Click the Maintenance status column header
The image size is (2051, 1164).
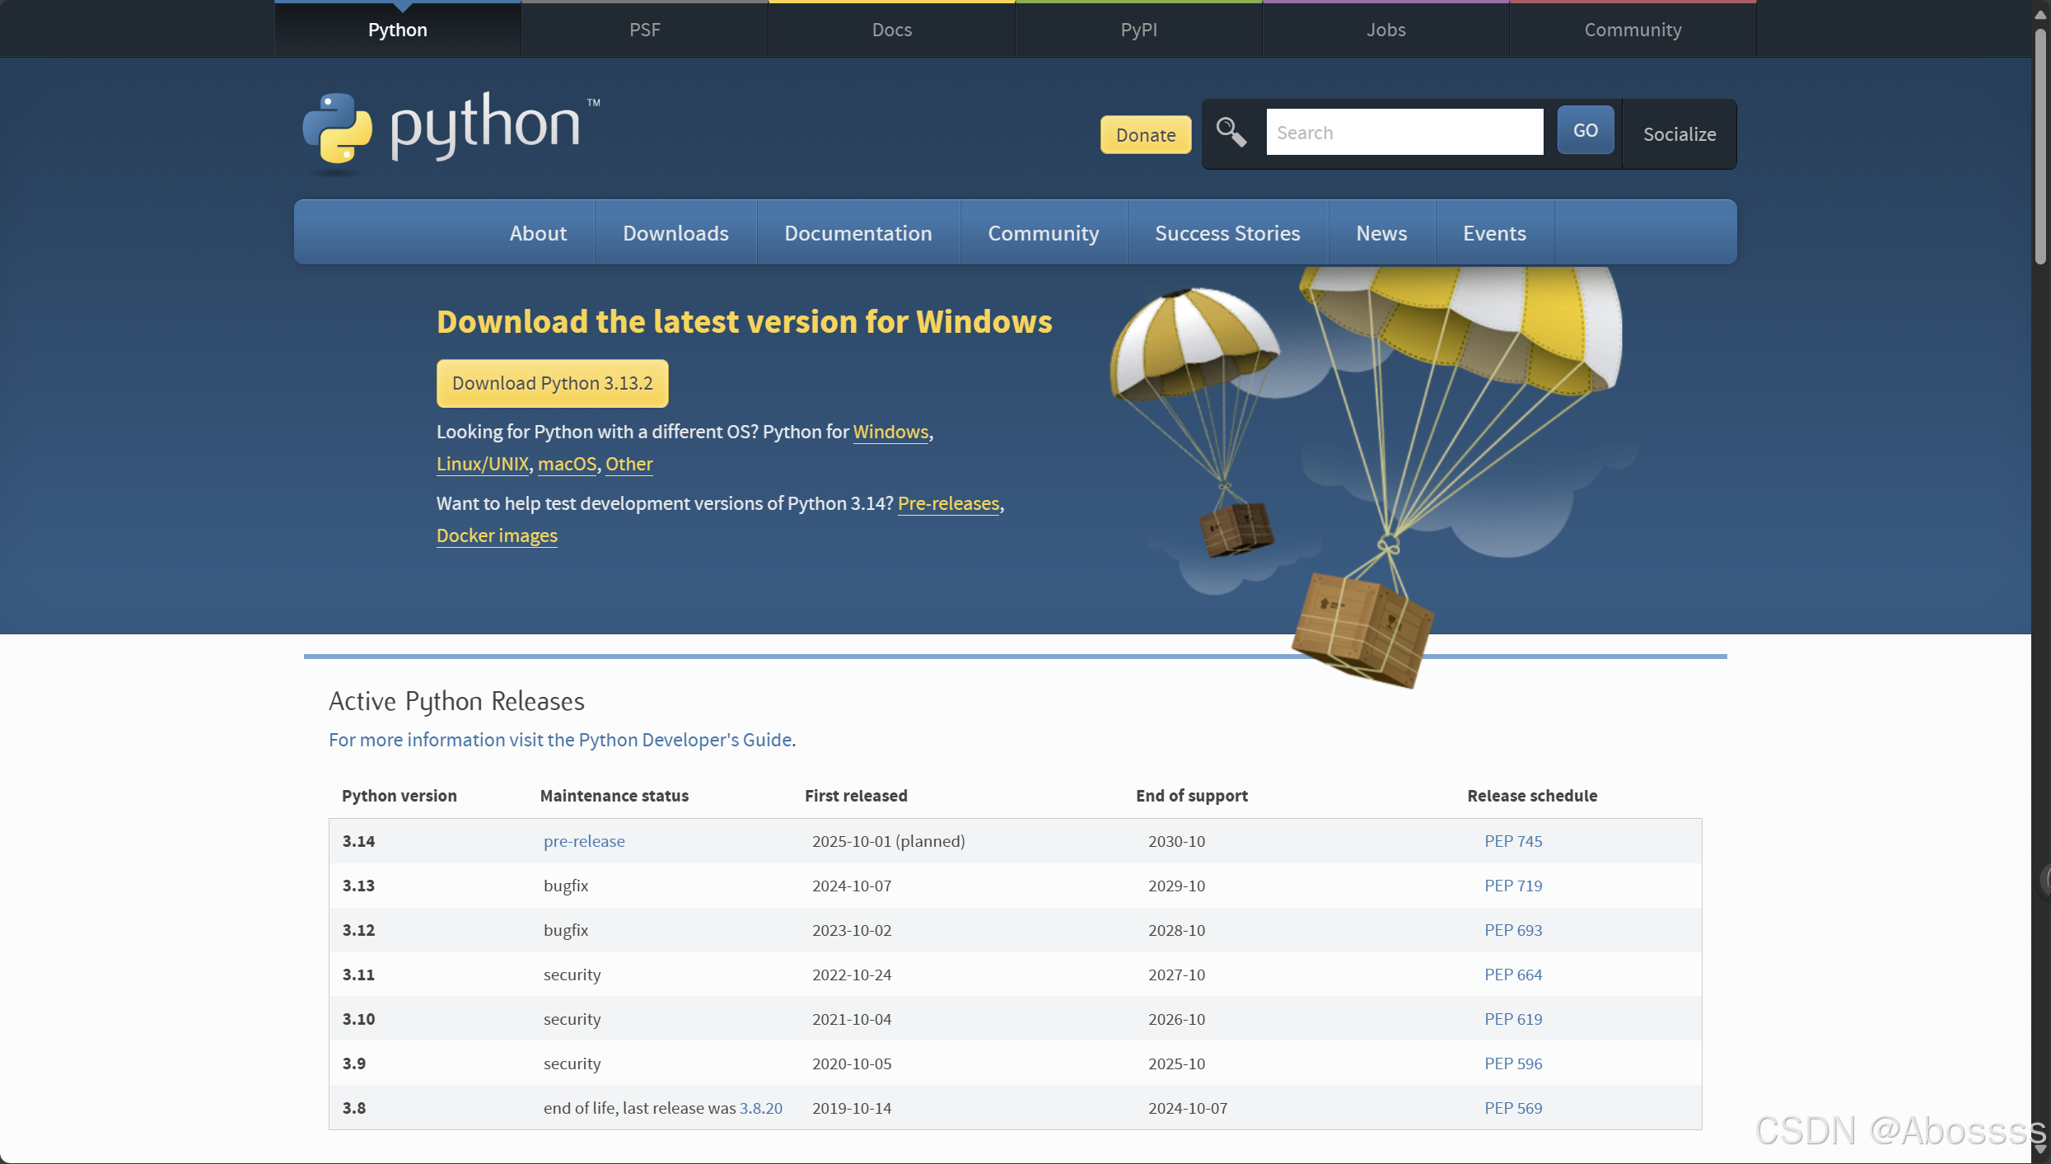[614, 796]
